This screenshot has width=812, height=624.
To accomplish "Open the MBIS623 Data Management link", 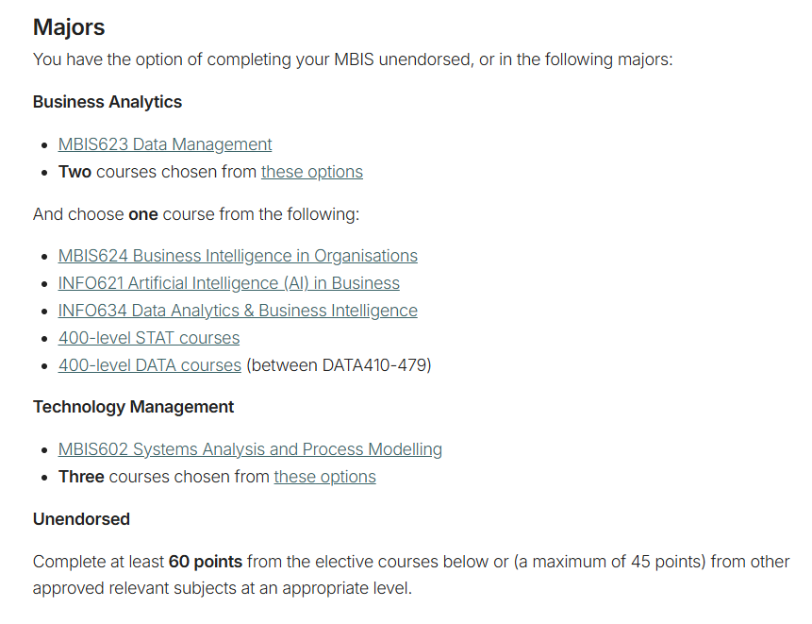I will (165, 144).
